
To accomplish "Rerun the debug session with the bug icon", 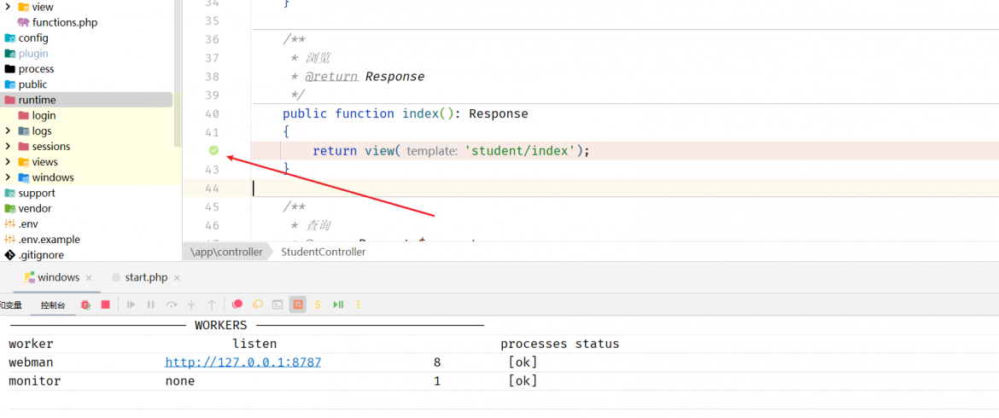I will click(85, 305).
